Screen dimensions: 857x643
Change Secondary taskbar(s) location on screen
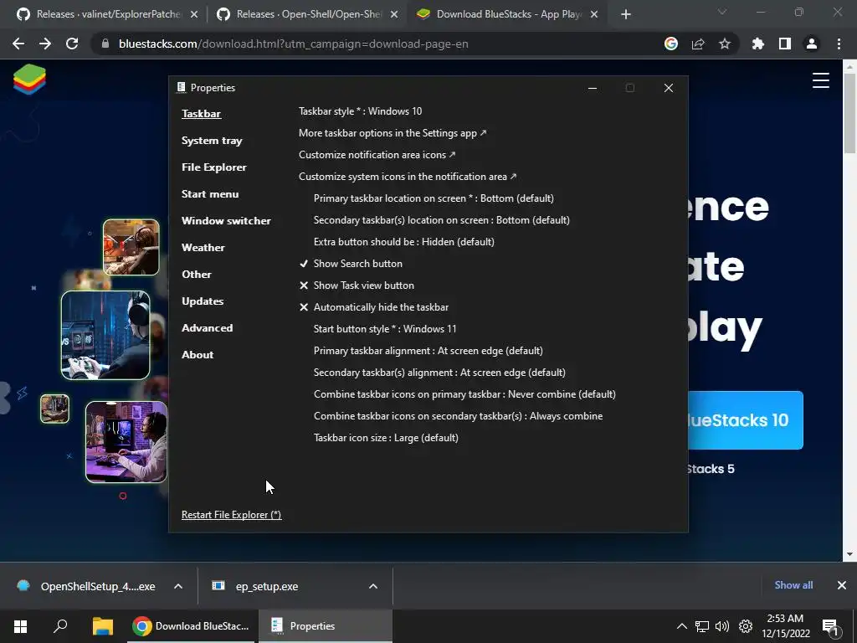[442, 220]
